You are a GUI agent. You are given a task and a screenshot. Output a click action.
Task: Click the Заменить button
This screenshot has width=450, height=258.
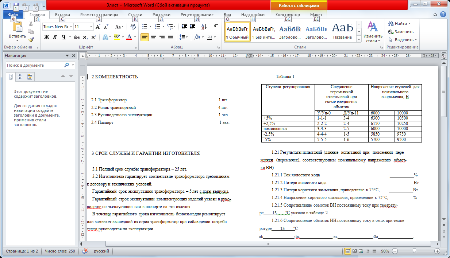click(401, 32)
